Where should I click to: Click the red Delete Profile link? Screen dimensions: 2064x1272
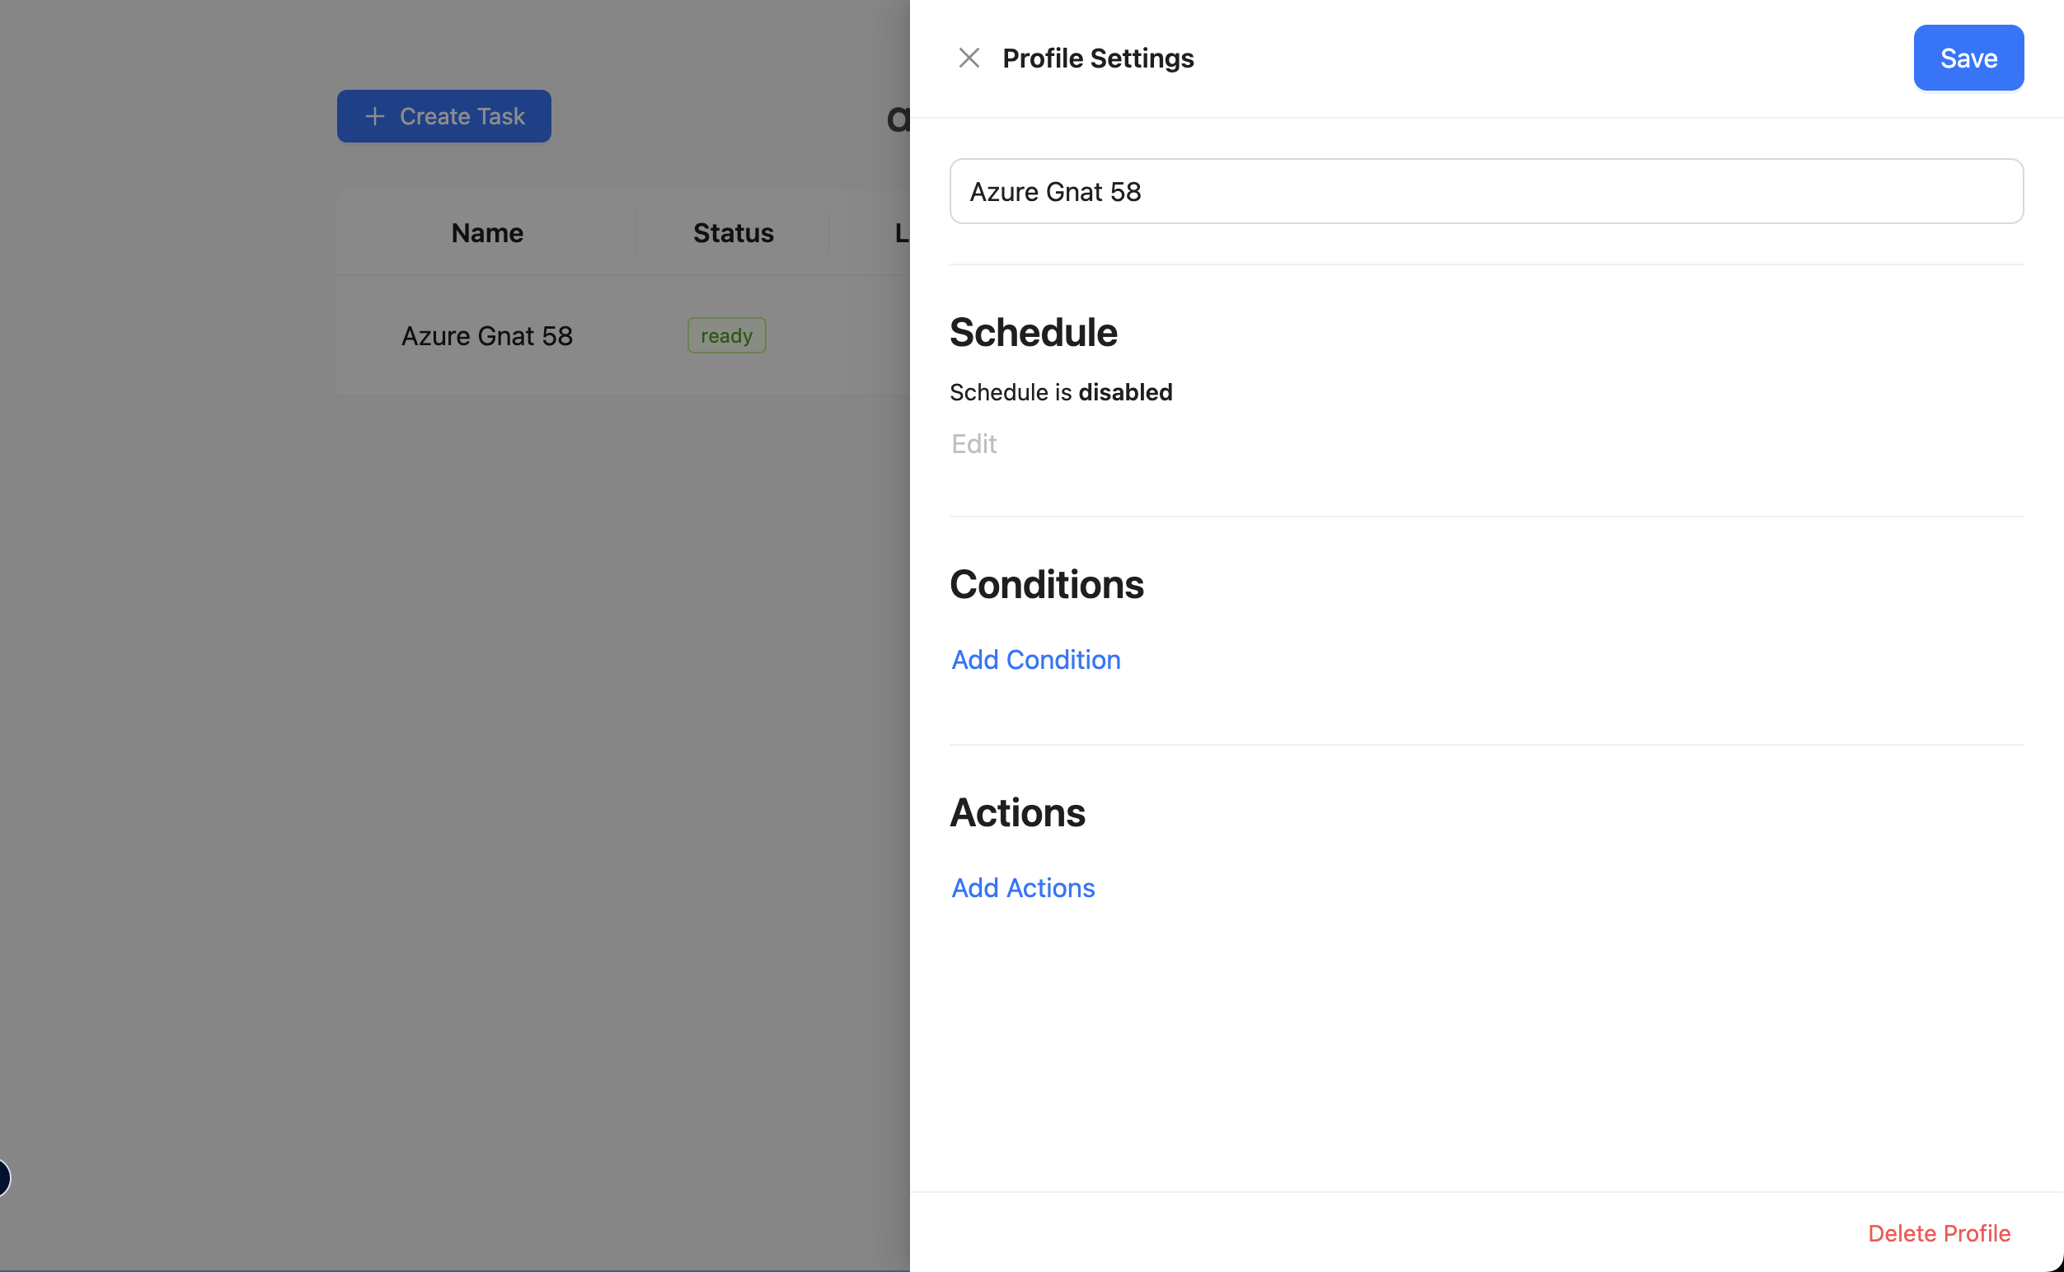(1939, 1232)
